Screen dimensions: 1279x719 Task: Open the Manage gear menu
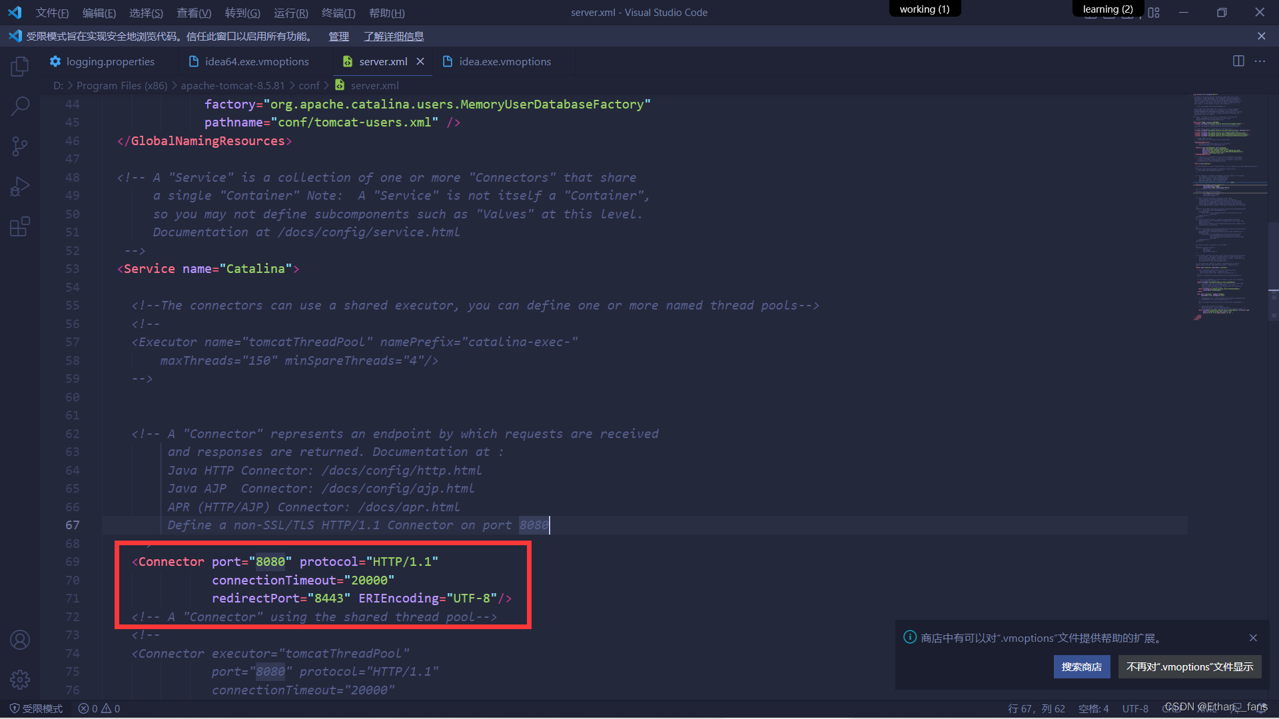[20, 680]
